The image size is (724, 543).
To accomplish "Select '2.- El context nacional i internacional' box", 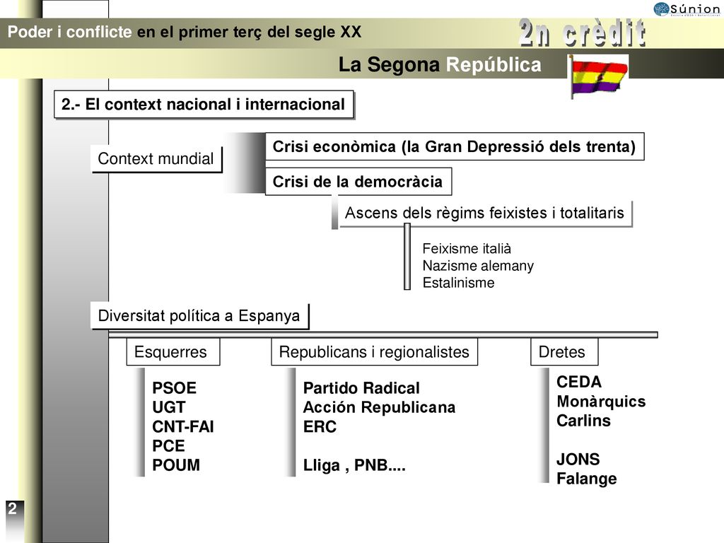I will pos(204,105).
